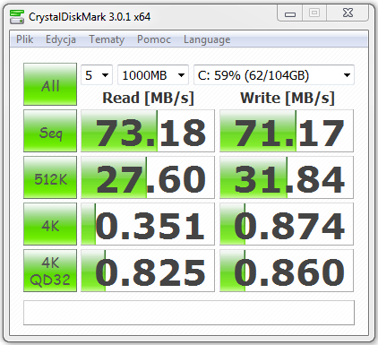This screenshot has height=345, width=378.
Task: Close the CrystalDiskMark window
Action: [348, 13]
